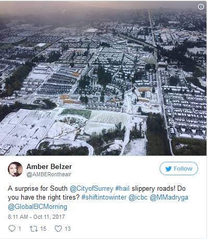Open the @GlobalBCMorning mention
This screenshot has width=208, height=239.
[37, 207]
